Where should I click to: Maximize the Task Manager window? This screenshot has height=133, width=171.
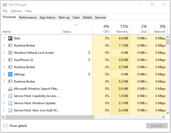coord(152,4)
